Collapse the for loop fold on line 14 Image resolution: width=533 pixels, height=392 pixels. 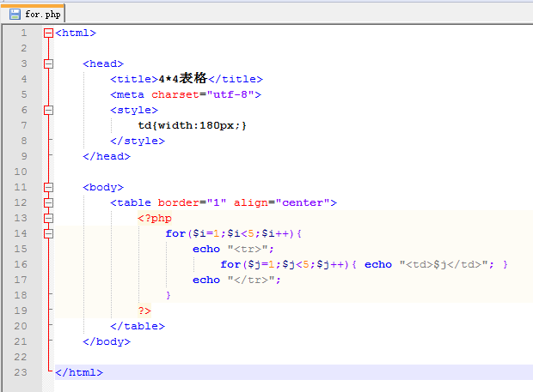tap(49, 233)
